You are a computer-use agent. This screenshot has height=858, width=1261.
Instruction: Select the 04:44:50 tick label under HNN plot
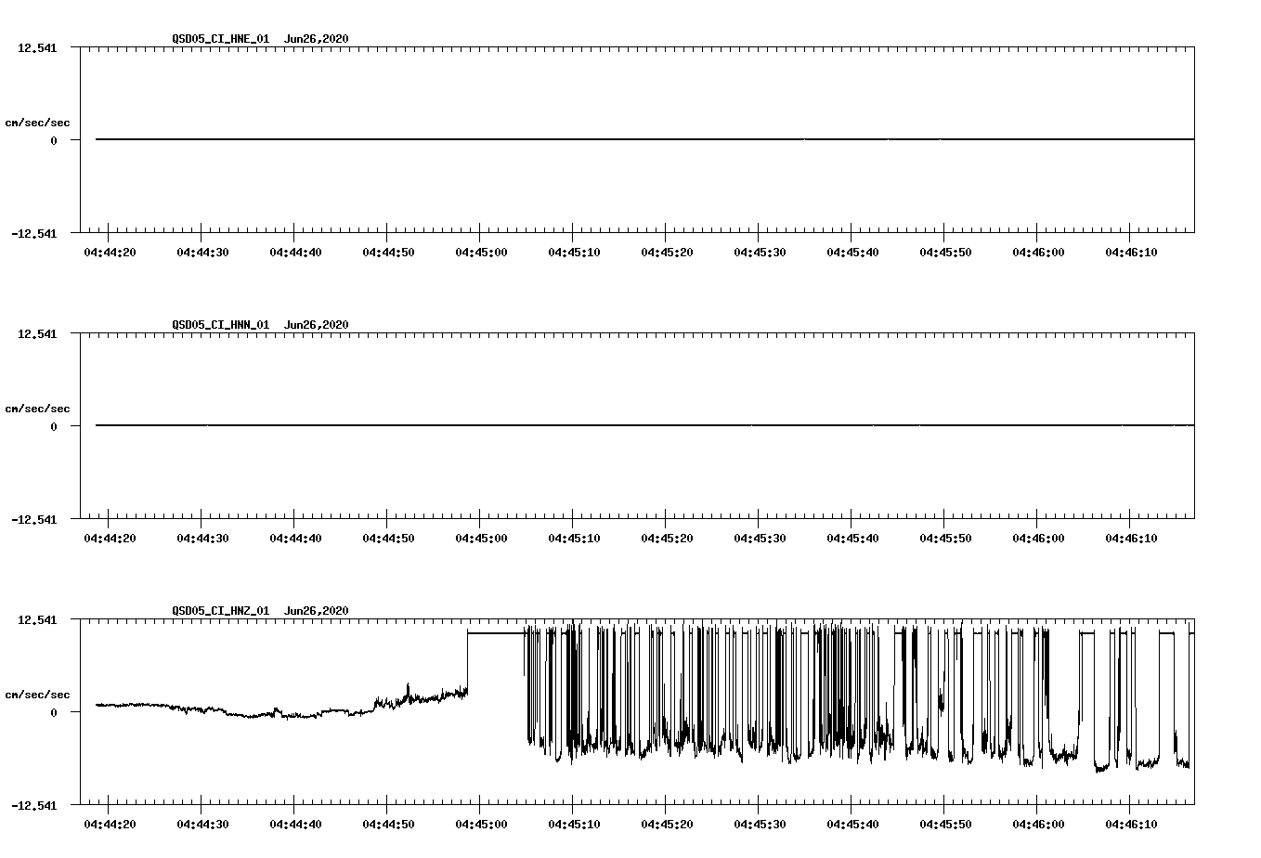[x=388, y=539]
